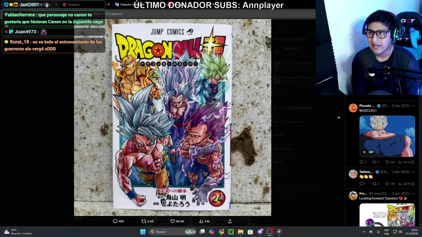The width and height of the screenshot is (422, 237).
Task: Open the volume control in system tray
Action: click(x=400, y=232)
